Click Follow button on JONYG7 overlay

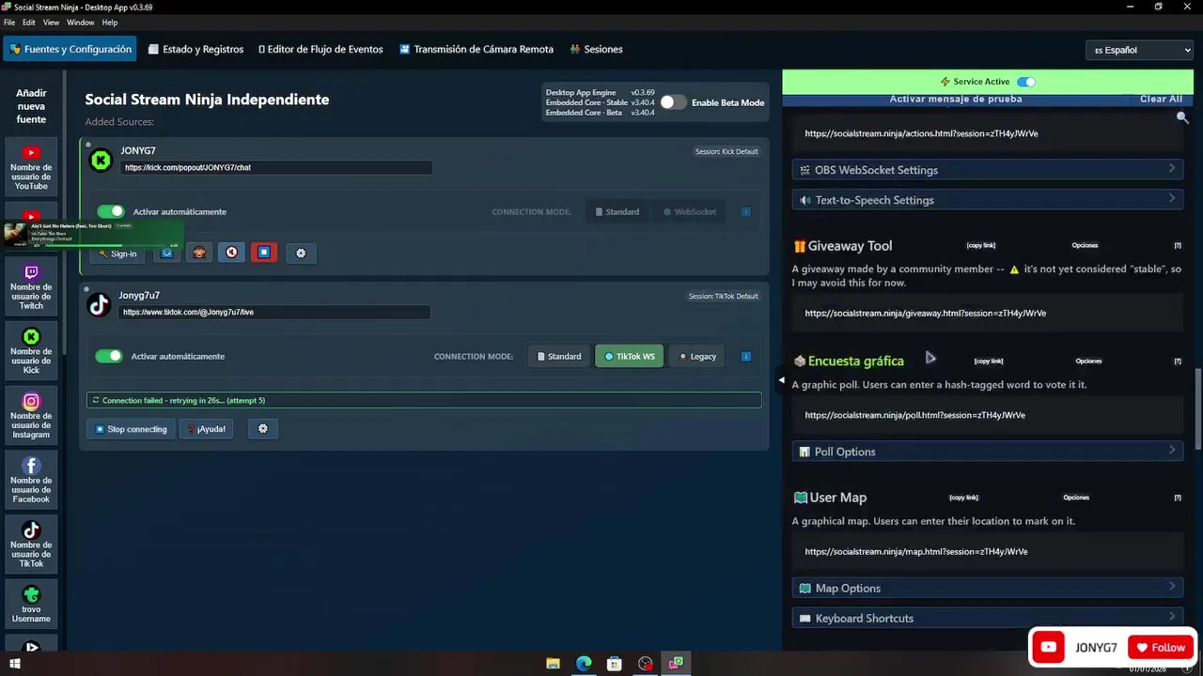1162,648
